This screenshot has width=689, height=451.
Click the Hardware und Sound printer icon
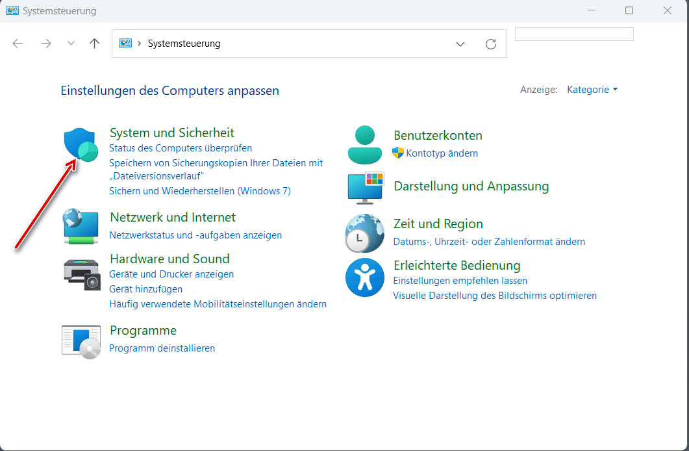click(x=82, y=274)
